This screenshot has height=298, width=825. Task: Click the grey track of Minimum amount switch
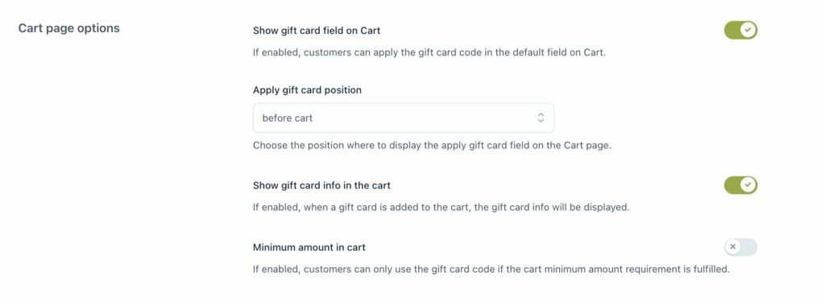click(x=748, y=246)
